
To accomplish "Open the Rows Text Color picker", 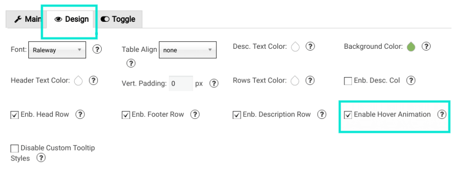I will coord(295,81).
